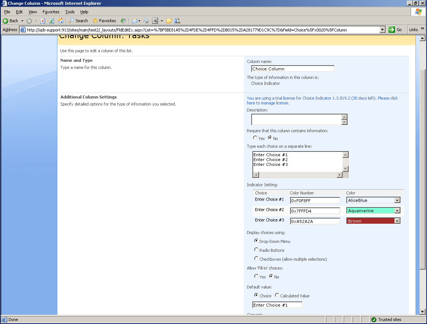This screenshot has width=427, height=324.
Task: Select Radio Buttons display option
Action: pos(256,250)
